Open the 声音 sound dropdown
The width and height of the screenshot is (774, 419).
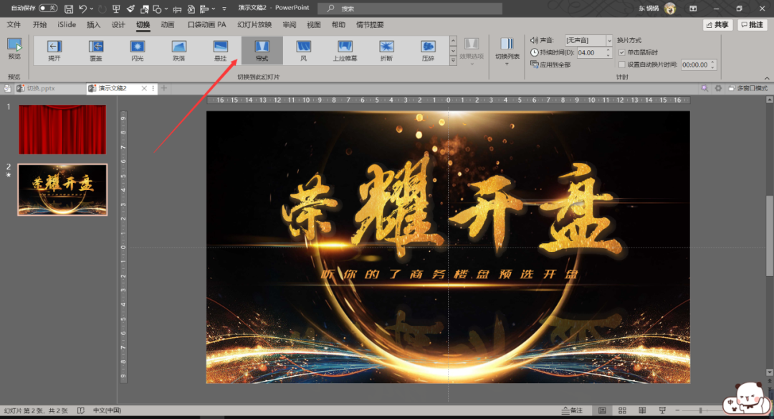tap(609, 39)
